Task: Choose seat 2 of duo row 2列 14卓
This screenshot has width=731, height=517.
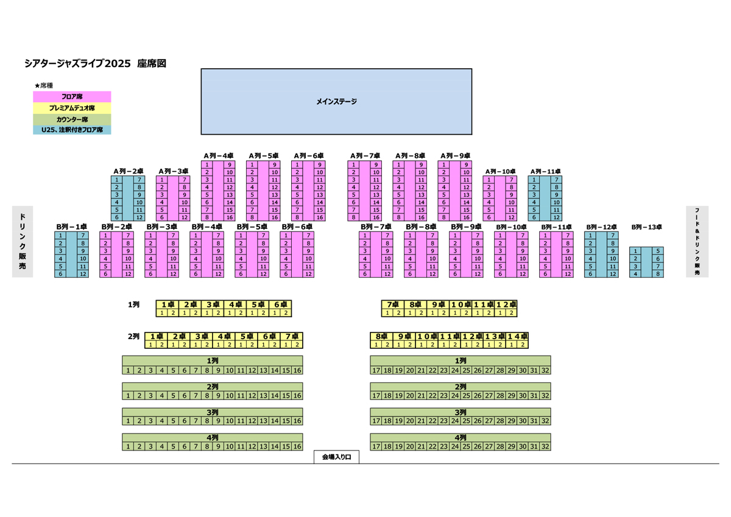Action: 523,345
